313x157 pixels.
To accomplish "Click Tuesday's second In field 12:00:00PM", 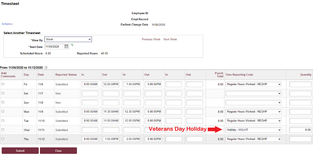I will coord(132,121).
